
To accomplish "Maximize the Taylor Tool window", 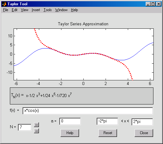I will pos(153,4).
